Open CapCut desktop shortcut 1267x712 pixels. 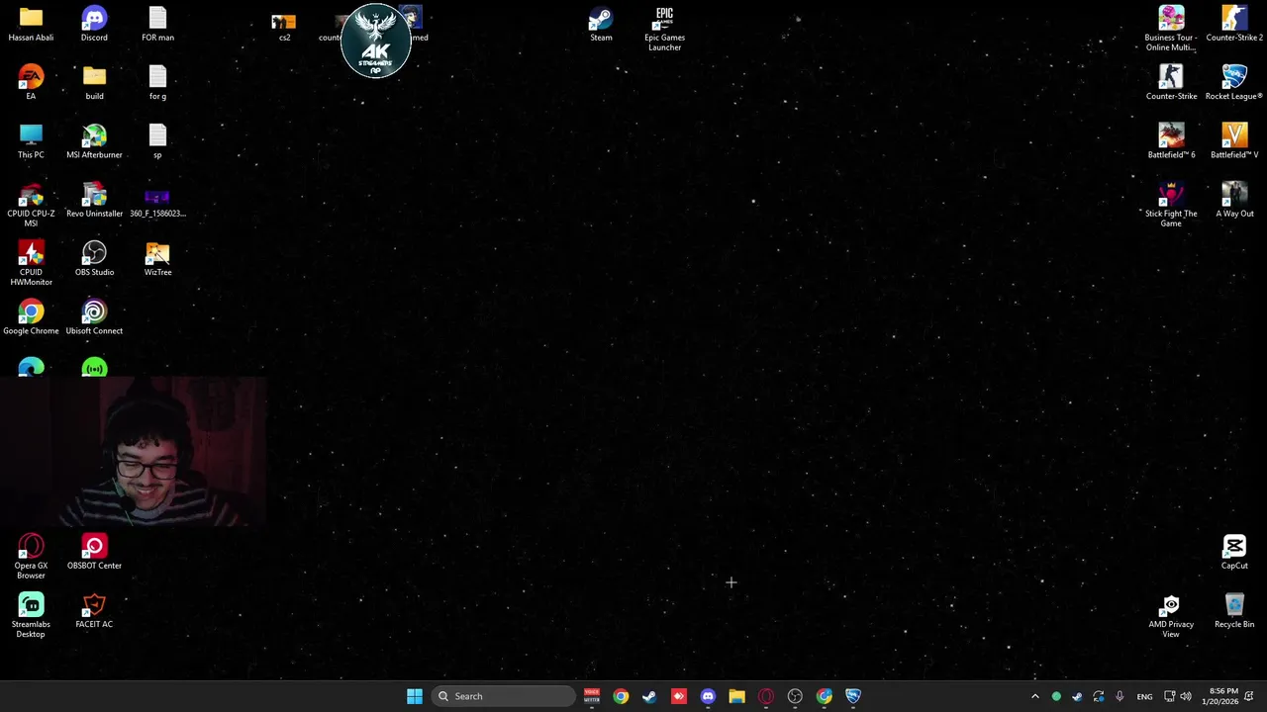click(x=1234, y=553)
